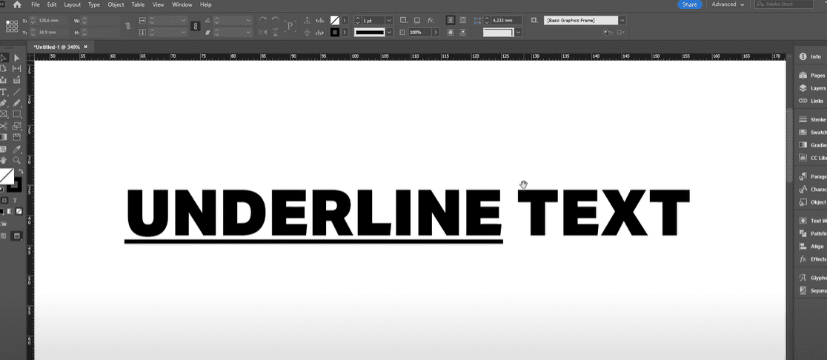
Task: Select the Direct Selection tool
Action: click(x=16, y=58)
